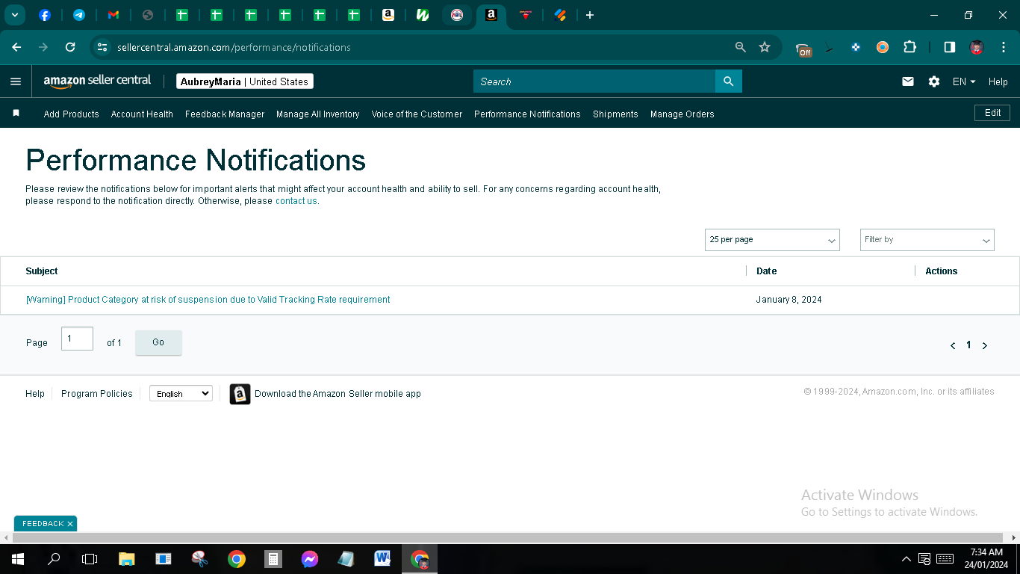Click the browser back arrow
Screen dimensions: 1020x574
[x=16, y=47]
